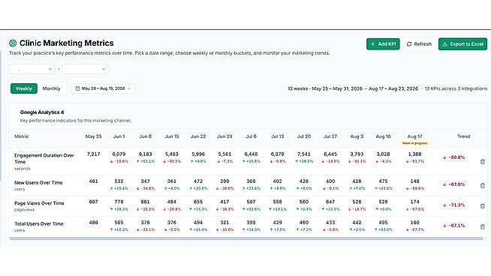The height and width of the screenshot is (276, 491).
Task: Click the New Users value 148
Action: click(415, 181)
